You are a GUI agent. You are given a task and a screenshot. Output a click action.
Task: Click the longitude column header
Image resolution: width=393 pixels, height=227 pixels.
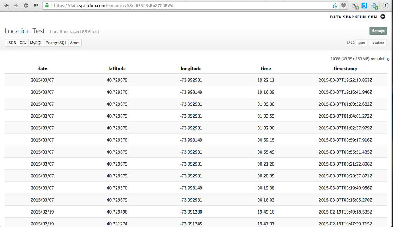coord(191,69)
